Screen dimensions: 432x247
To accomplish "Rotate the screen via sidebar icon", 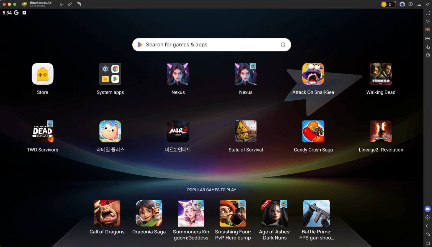I will 428,47.
